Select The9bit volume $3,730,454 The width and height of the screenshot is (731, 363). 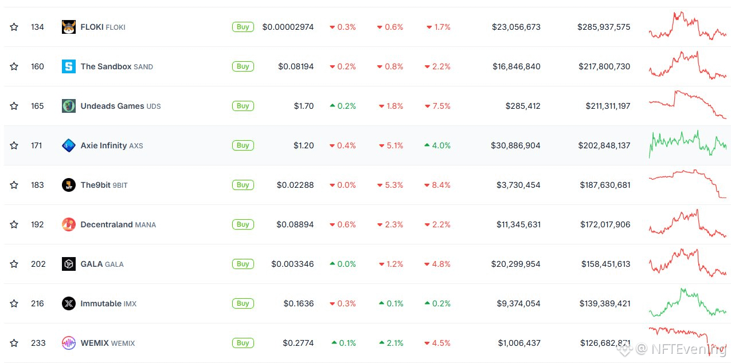click(x=518, y=185)
